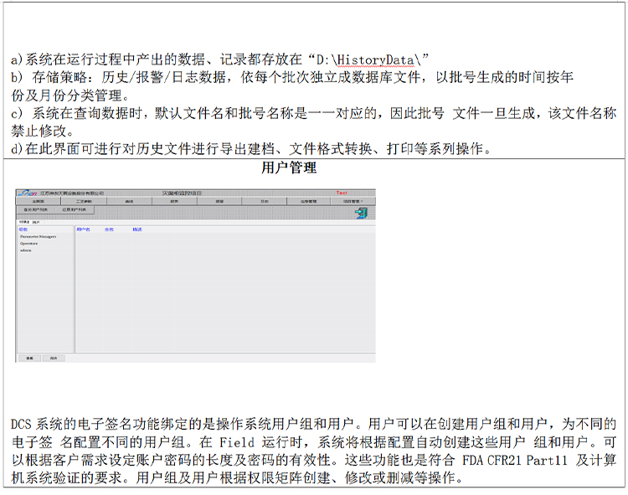Screen dimensions: 628x495
Task: Select the admin group entry
Action: 26,250
